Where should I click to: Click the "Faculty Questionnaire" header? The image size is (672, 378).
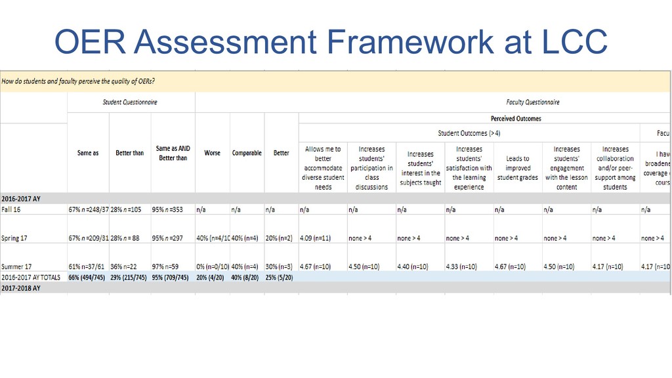pyautogui.click(x=533, y=102)
